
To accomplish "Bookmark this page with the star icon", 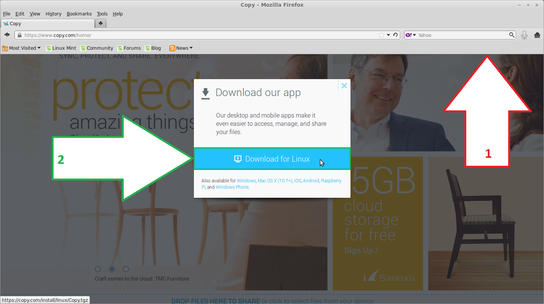I will (381, 35).
